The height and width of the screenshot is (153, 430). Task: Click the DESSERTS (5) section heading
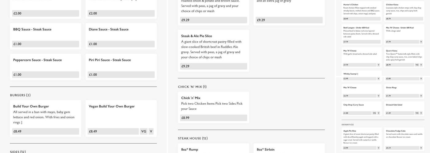[347, 125]
